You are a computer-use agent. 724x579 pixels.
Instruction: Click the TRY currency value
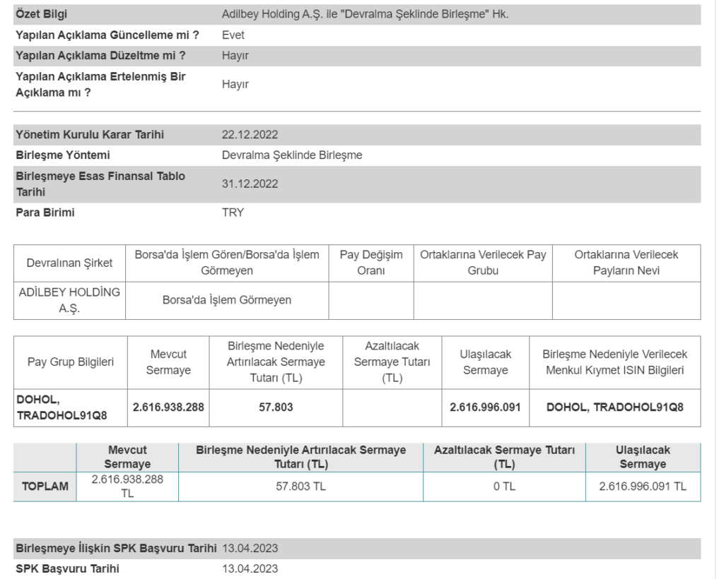(x=233, y=213)
